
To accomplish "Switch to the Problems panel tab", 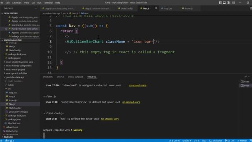I will 48,77.
